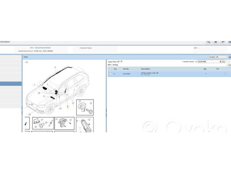Viewport: 231px width, 173px height.
Task: Toggle the Apply filters checkbox
Action: (x=118, y=62)
